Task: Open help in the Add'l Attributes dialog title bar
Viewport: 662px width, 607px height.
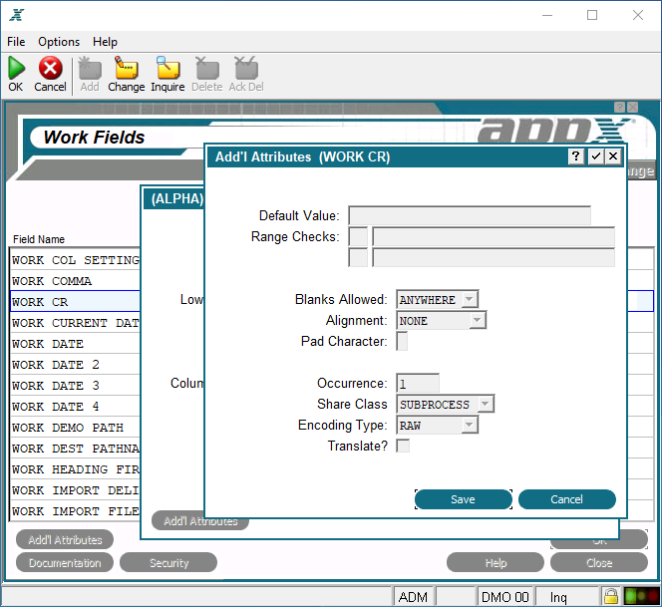Action: coord(575,156)
